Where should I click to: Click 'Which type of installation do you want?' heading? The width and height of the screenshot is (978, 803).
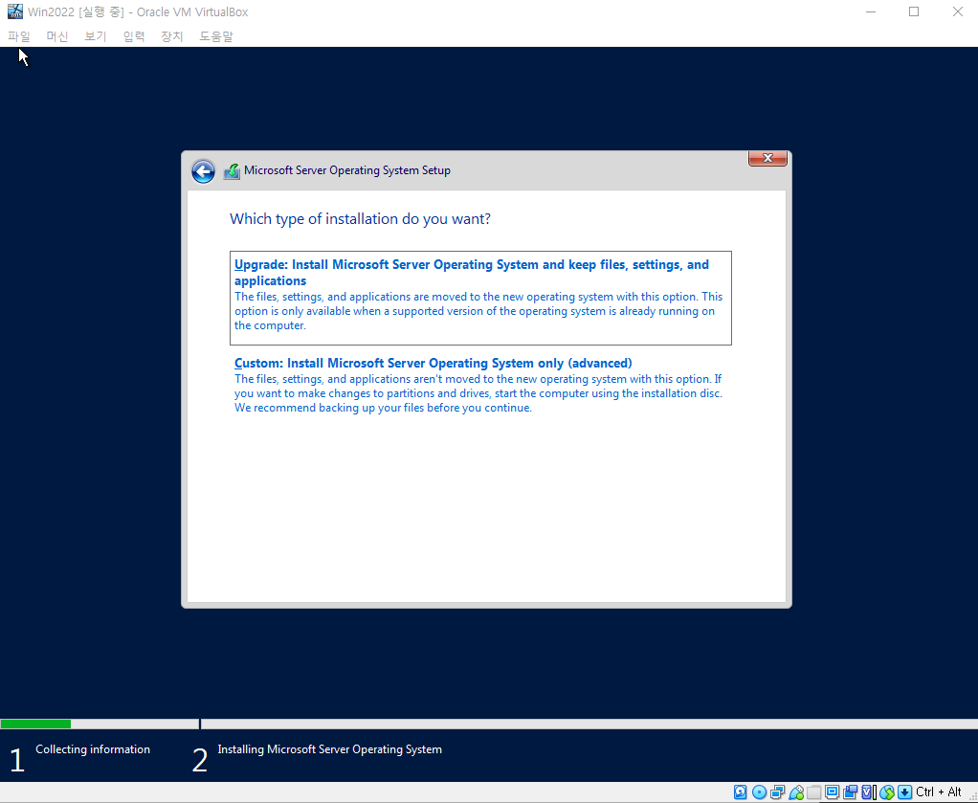tap(360, 219)
